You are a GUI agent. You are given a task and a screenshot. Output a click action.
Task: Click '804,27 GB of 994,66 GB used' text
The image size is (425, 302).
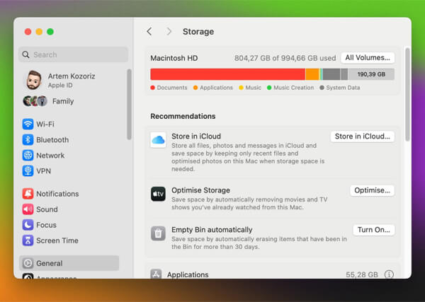tap(285, 58)
